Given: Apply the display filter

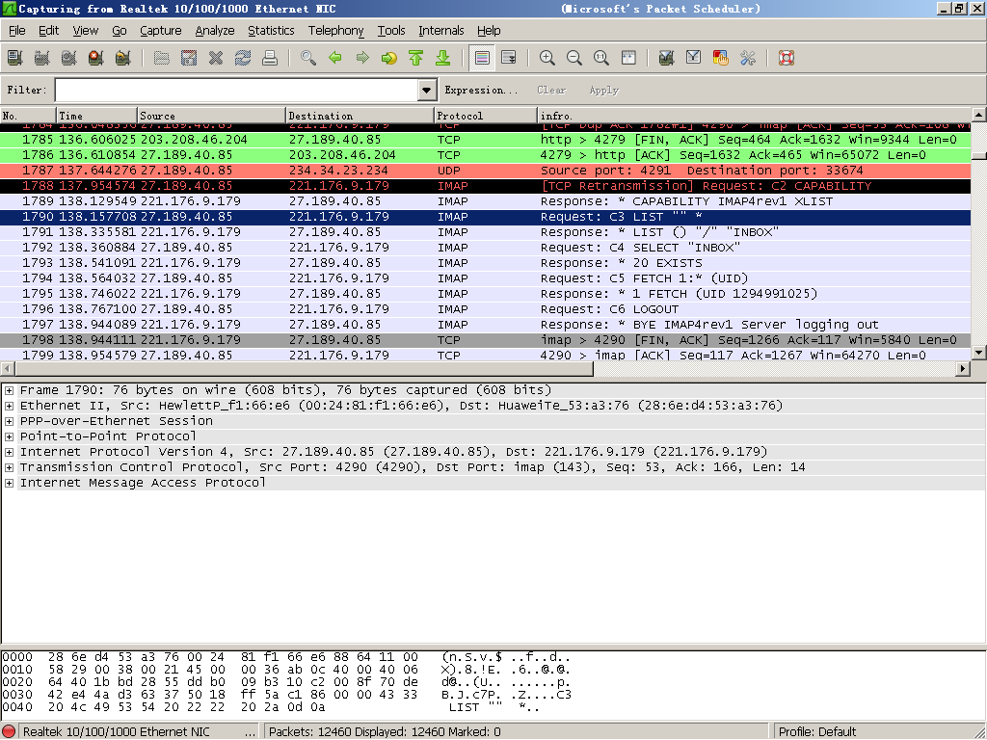Looking at the screenshot, I should tap(603, 90).
